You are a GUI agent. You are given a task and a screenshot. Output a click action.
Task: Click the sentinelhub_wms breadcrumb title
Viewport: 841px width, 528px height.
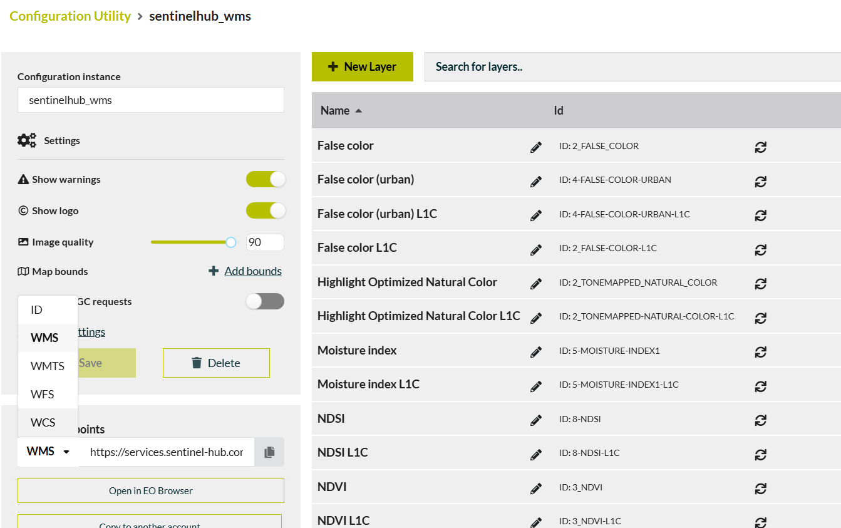pyautogui.click(x=200, y=16)
